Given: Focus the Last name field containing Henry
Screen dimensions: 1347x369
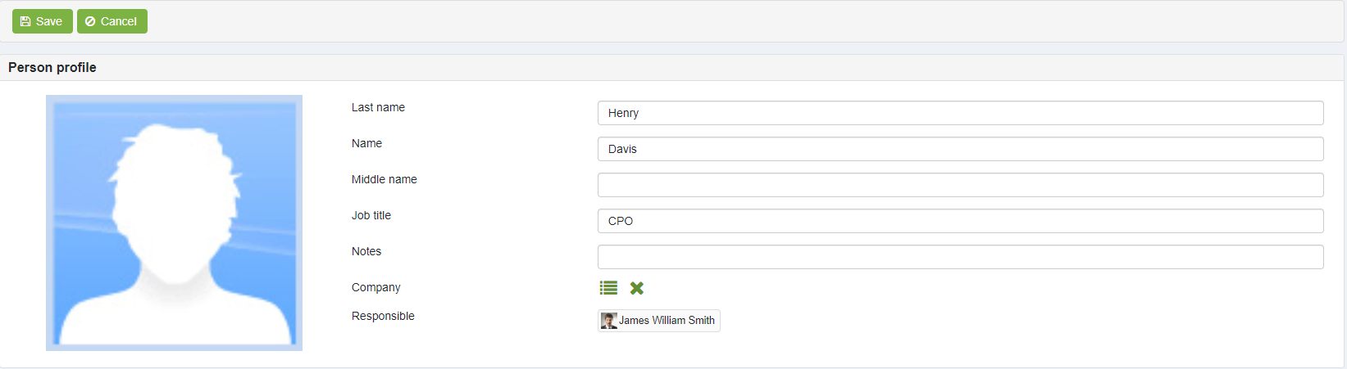Looking at the screenshot, I should click(961, 113).
